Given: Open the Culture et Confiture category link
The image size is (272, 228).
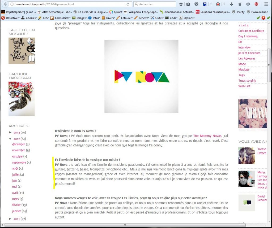Looking at the screenshot, I should (x=251, y=31).
